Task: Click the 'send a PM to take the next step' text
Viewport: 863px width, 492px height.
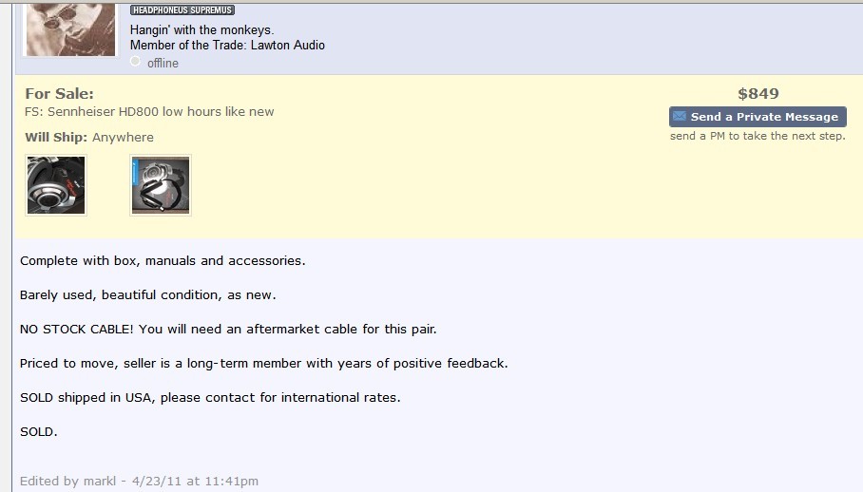Action: click(758, 136)
